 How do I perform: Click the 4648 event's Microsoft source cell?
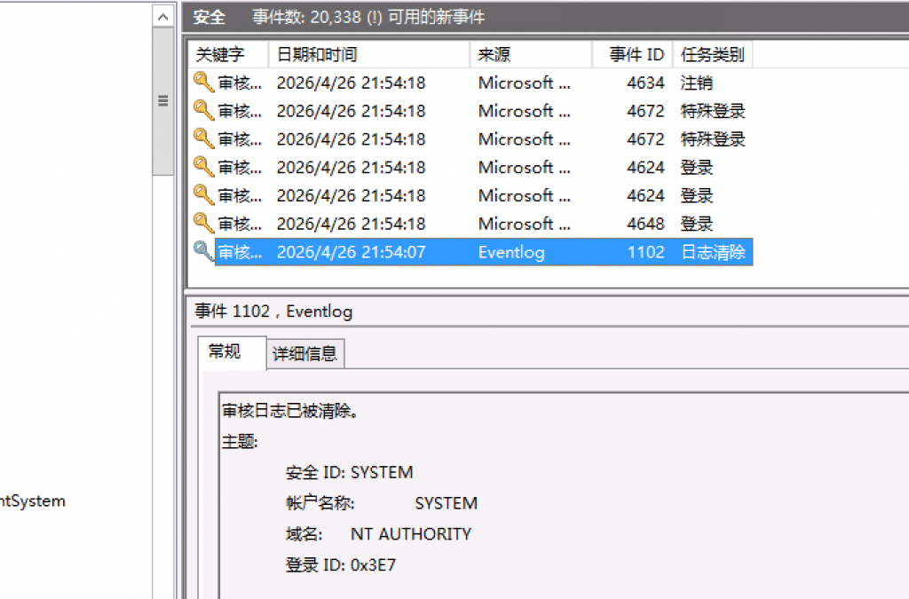[x=524, y=224]
